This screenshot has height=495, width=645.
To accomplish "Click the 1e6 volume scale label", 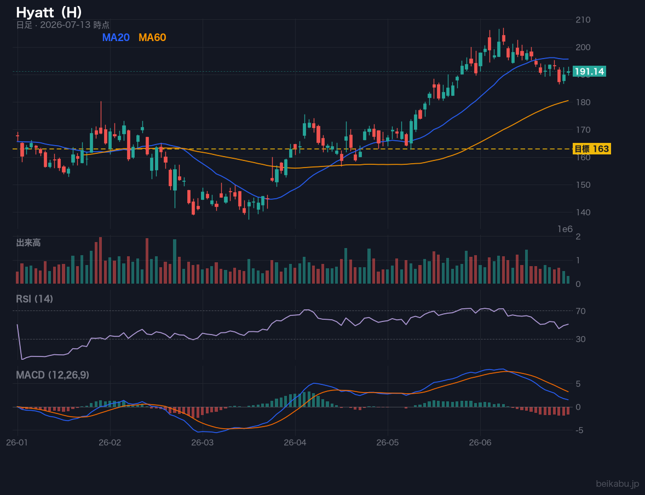I will pos(565,229).
